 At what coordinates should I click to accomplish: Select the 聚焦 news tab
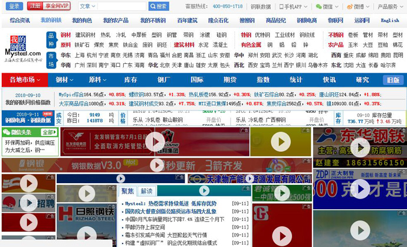coord(128,191)
